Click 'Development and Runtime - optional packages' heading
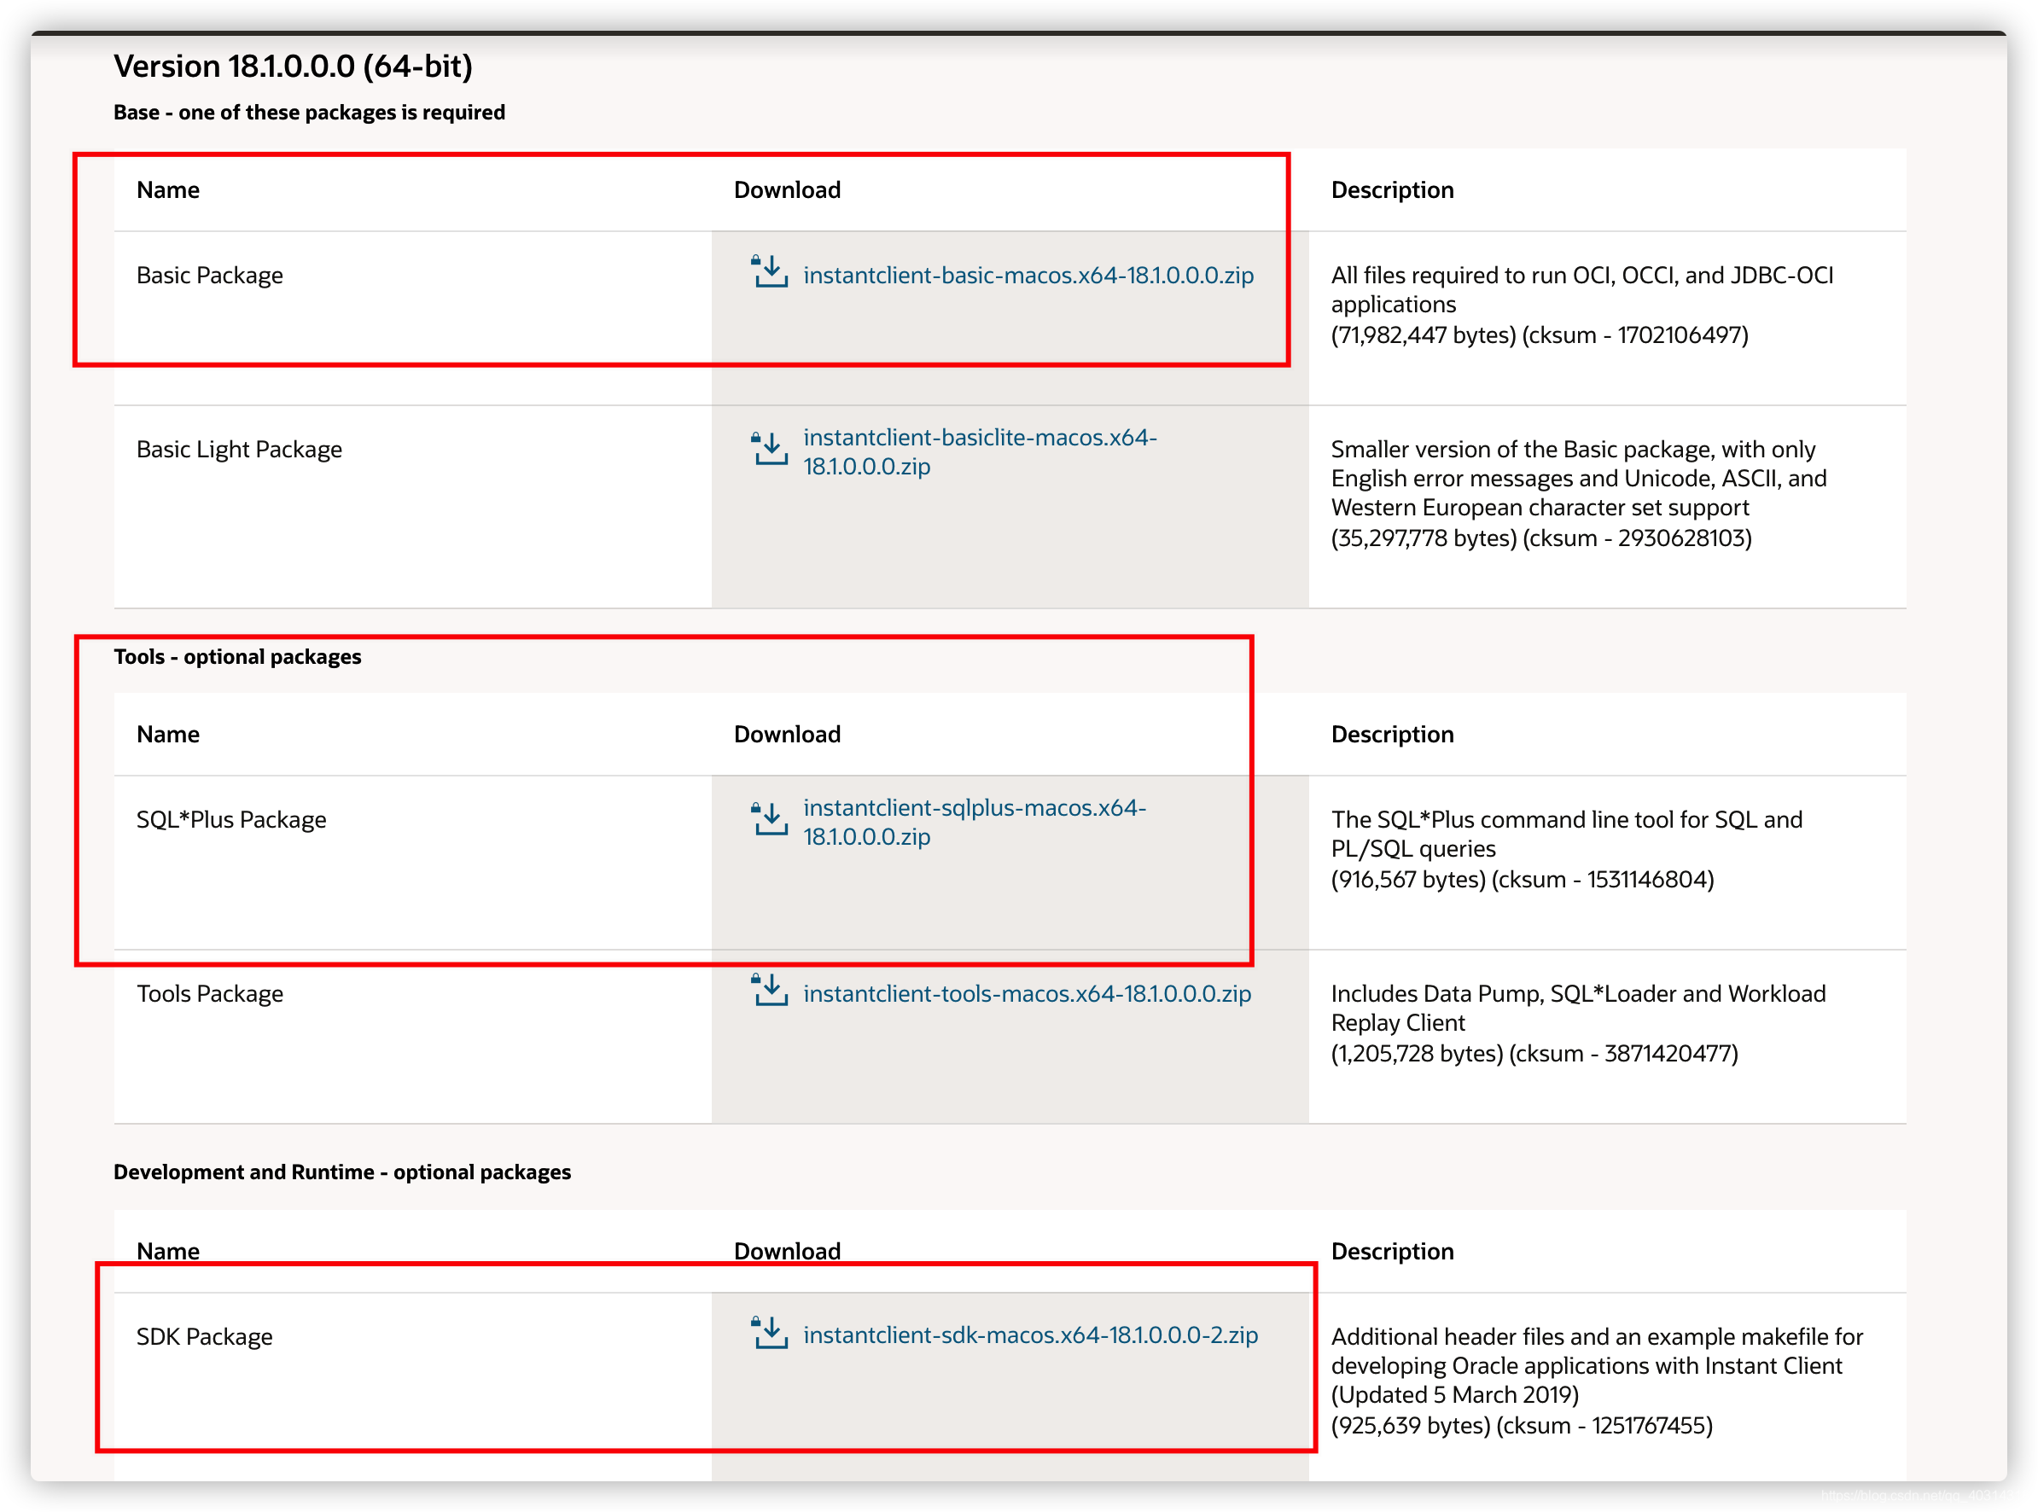The height and width of the screenshot is (1512, 2038). point(342,1172)
